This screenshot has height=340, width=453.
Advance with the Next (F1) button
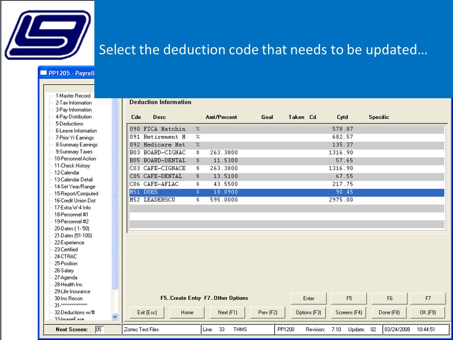point(227,313)
